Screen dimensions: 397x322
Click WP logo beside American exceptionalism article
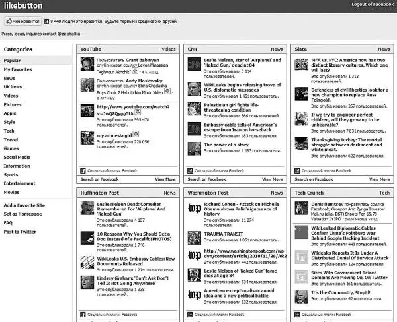194,295
